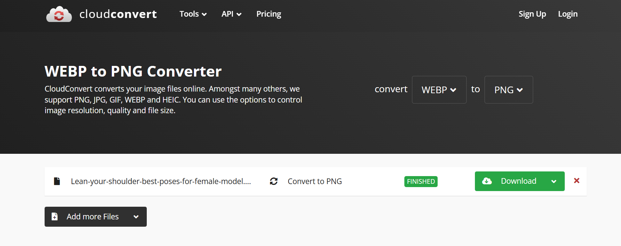Click the Login link

click(x=568, y=14)
